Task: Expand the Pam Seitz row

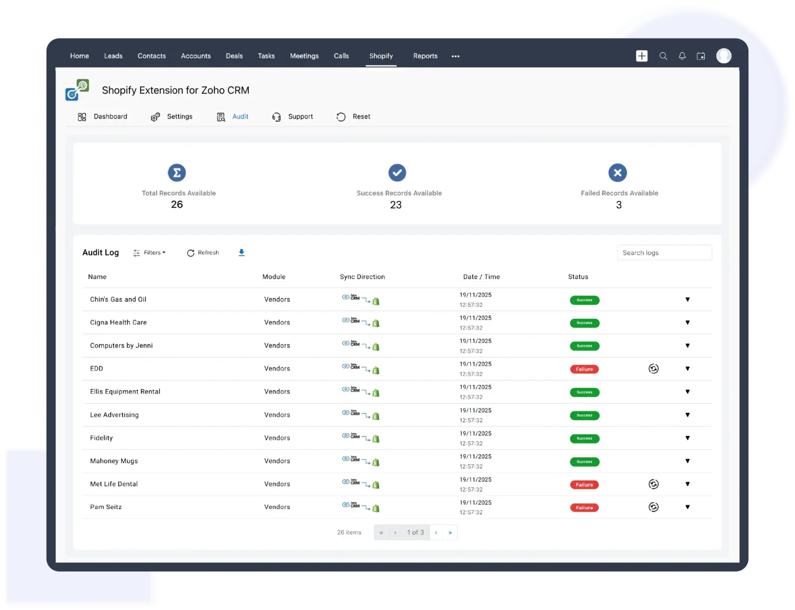Action: (687, 507)
